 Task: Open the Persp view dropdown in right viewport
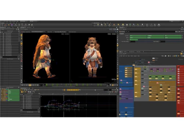tap(109, 34)
